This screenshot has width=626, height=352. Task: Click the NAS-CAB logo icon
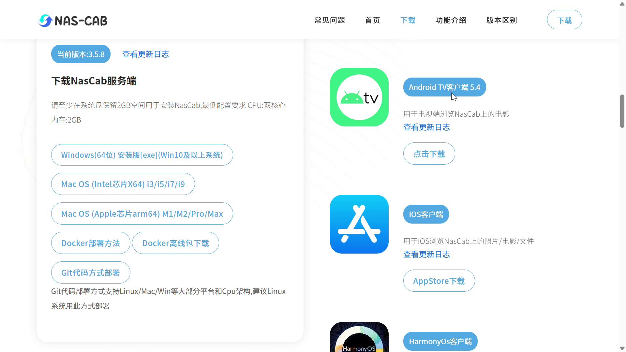click(45, 21)
